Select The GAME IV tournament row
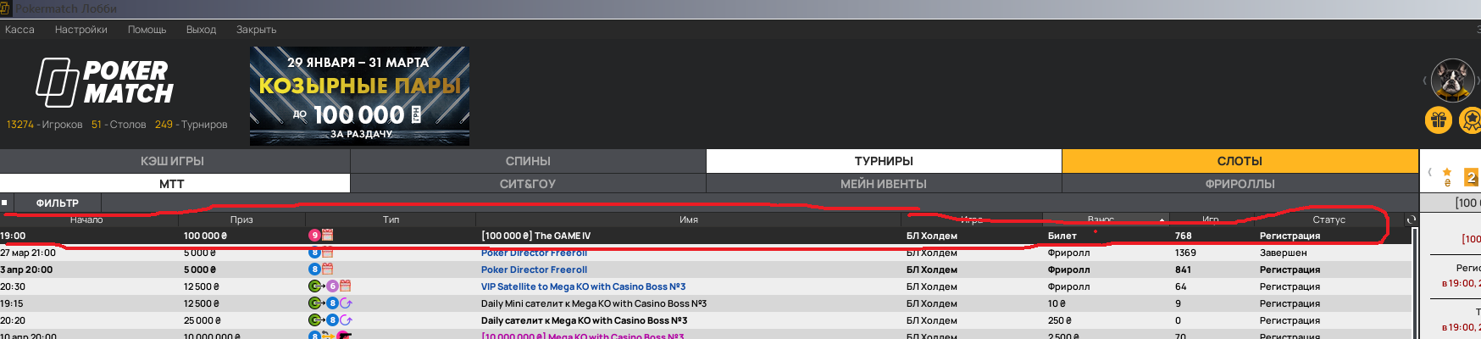This screenshot has height=339, width=1481. (704, 236)
